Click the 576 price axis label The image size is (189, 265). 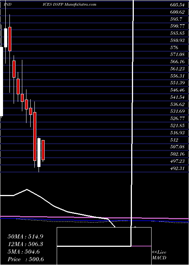(x=174, y=47)
